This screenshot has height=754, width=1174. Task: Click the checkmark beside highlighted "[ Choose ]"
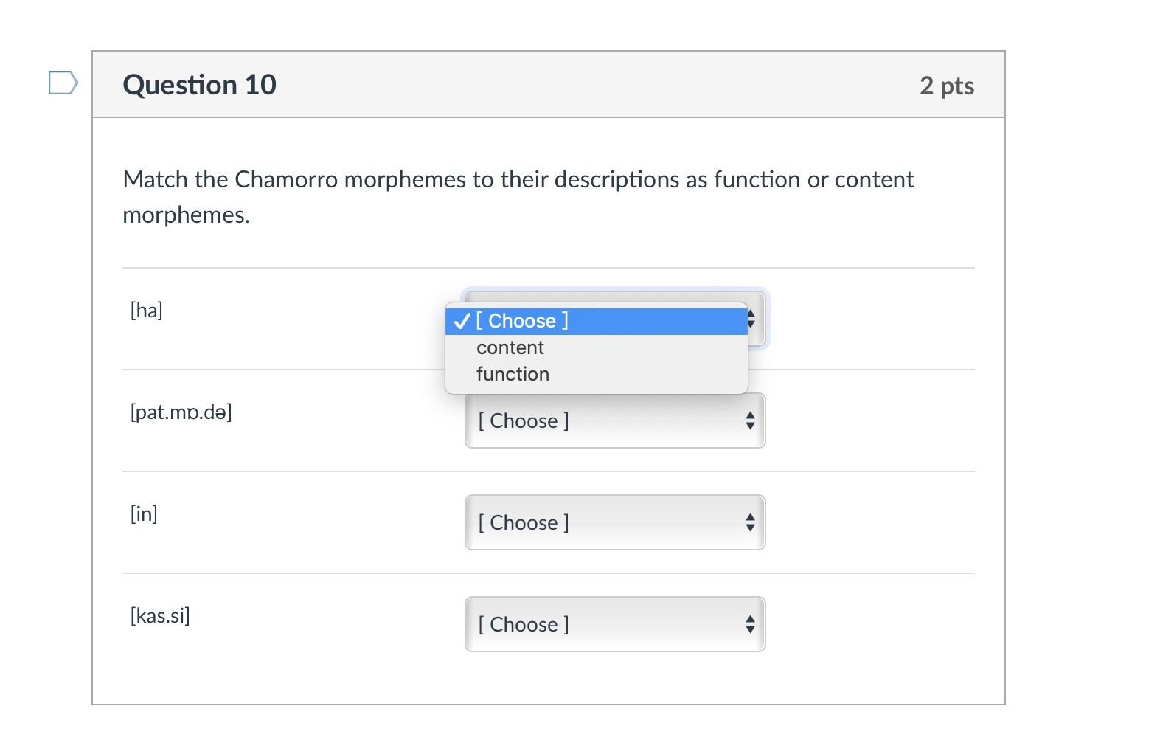(462, 321)
